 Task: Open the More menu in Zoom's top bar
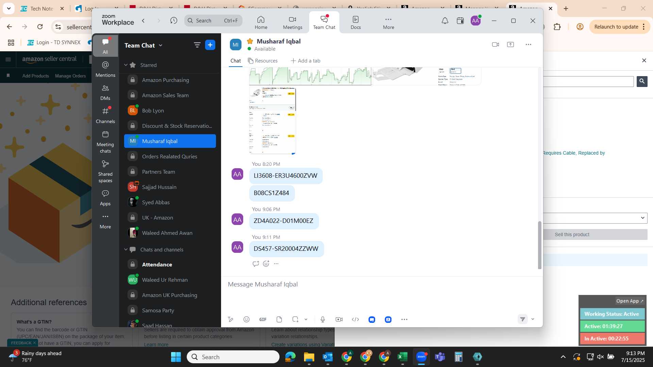click(x=388, y=22)
